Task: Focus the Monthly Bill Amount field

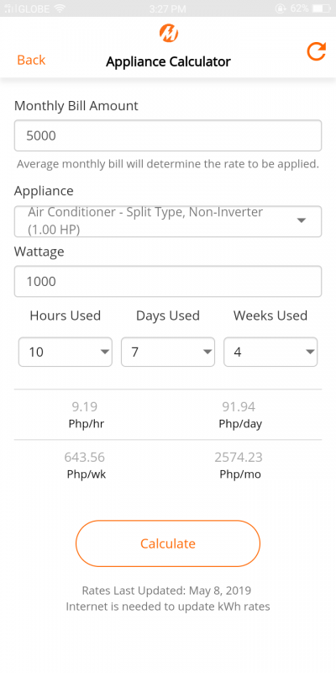Action: point(168,135)
